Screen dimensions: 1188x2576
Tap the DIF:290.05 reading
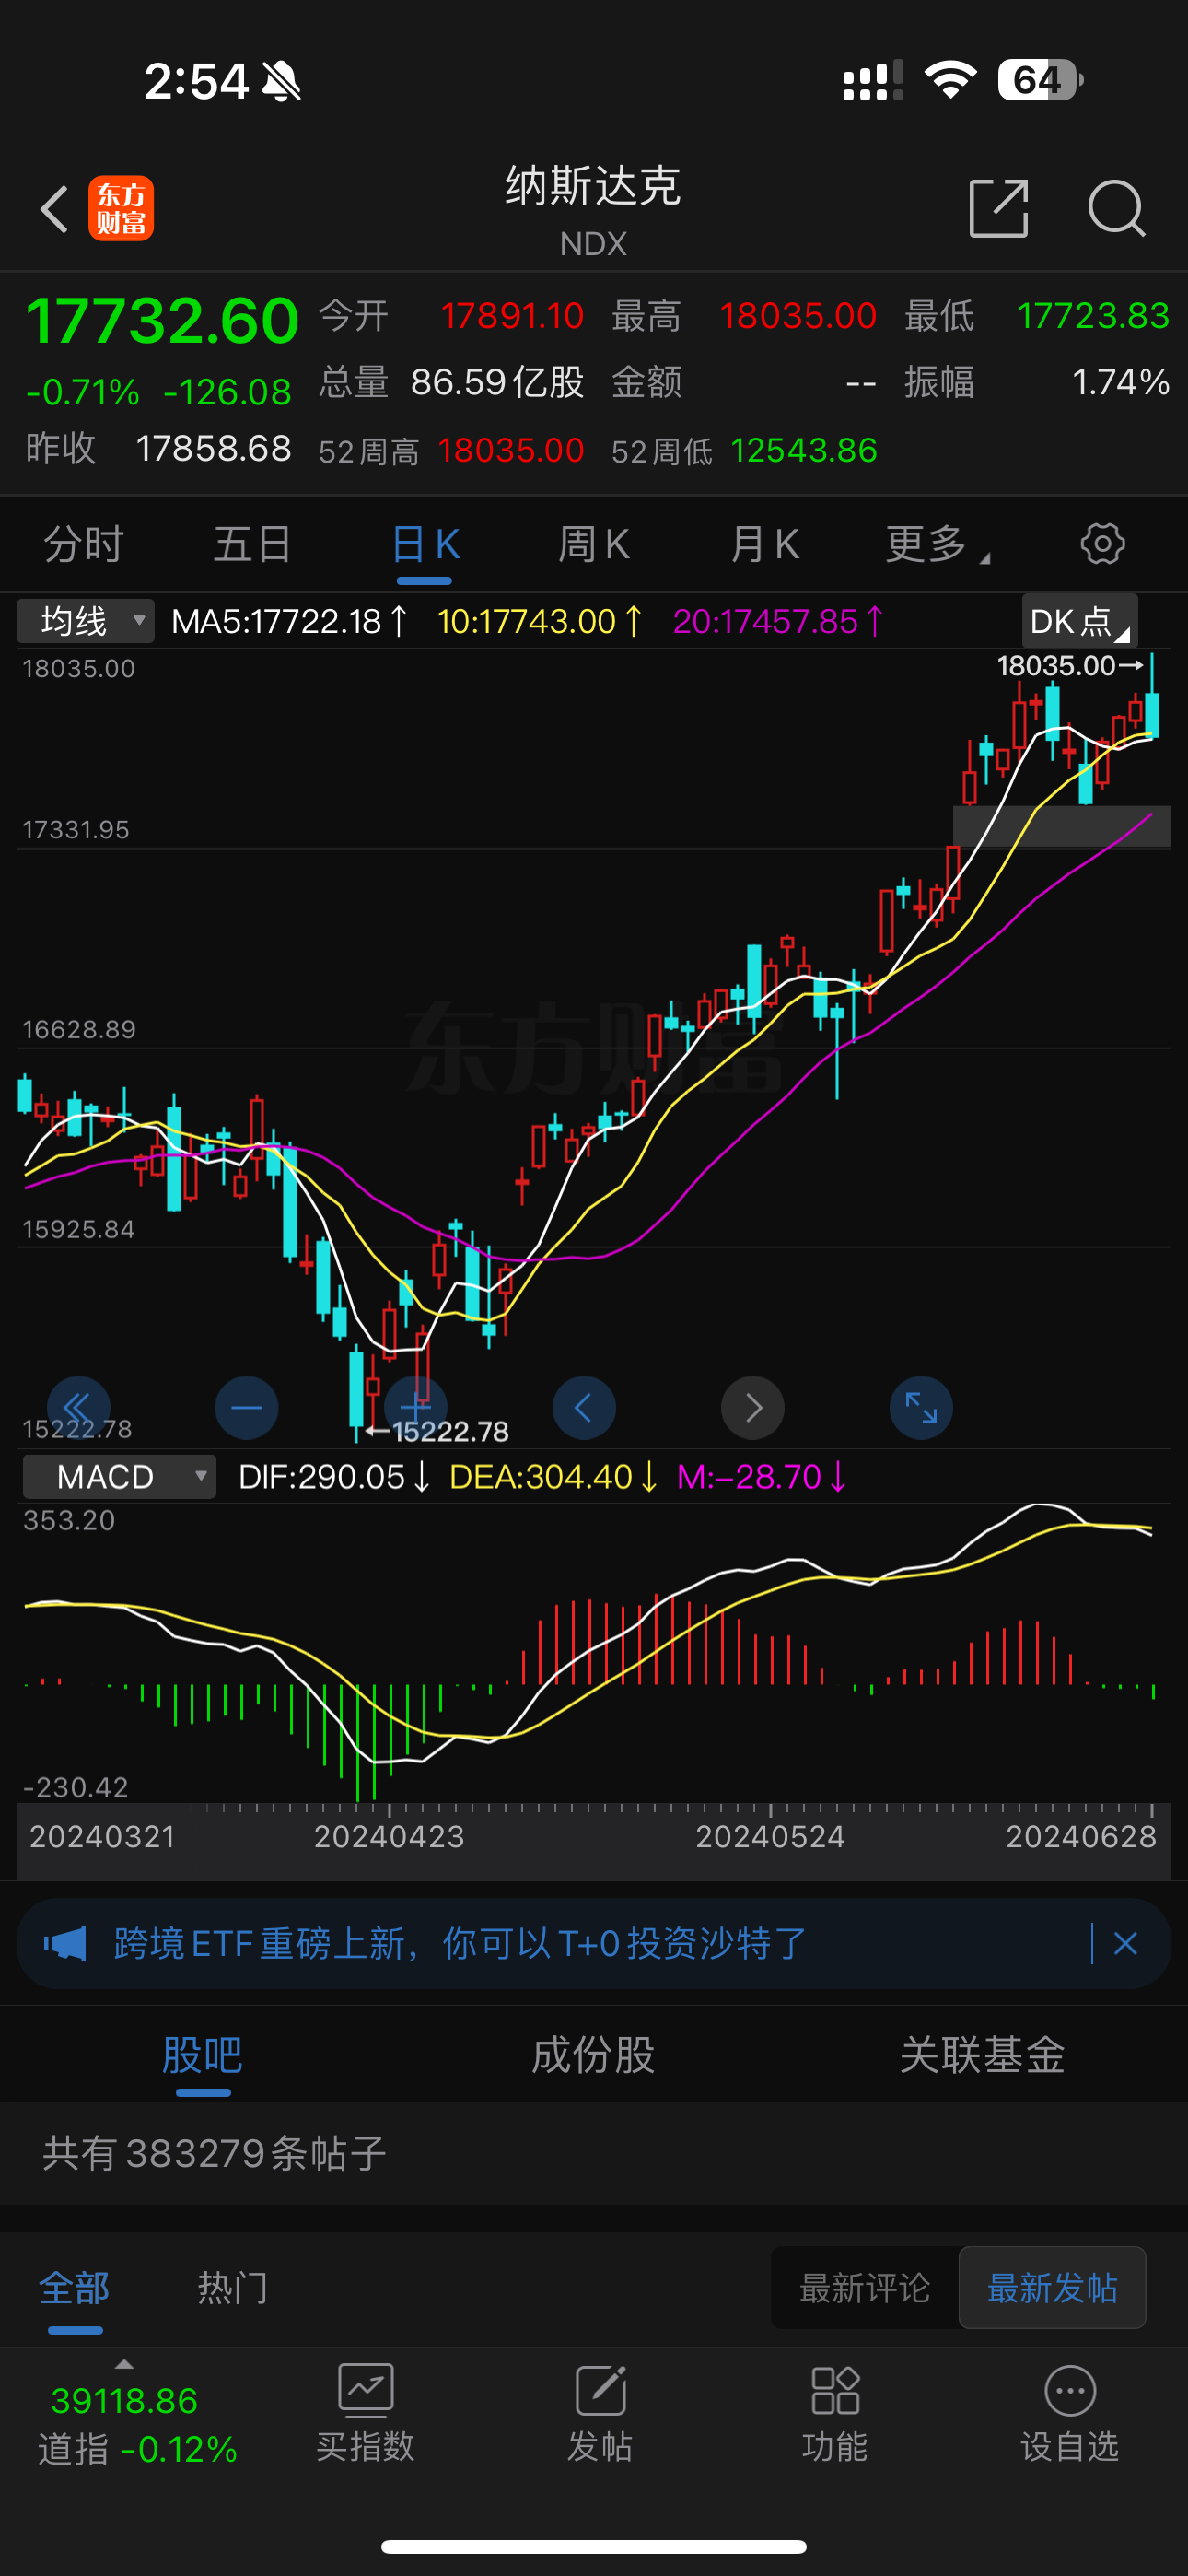(x=333, y=1476)
